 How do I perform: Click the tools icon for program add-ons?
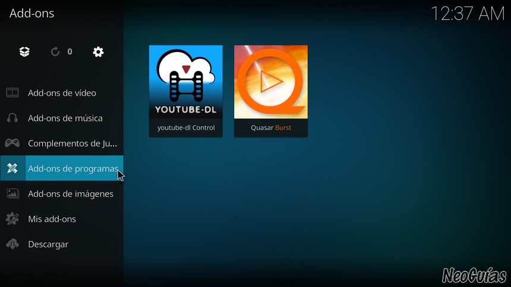(12, 168)
